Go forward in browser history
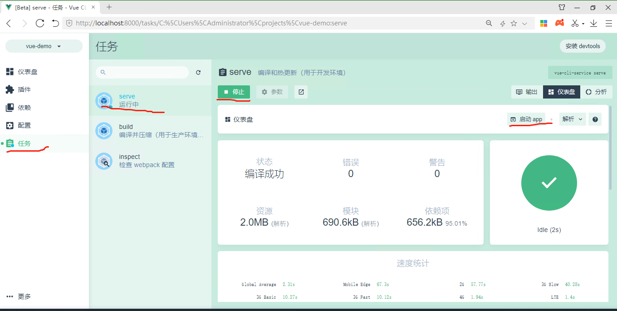This screenshot has height=311, width=617. point(24,23)
